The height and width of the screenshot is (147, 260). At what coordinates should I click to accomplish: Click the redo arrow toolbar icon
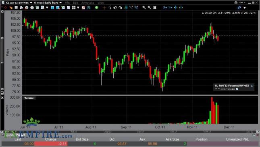pyautogui.click(x=121, y=8)
